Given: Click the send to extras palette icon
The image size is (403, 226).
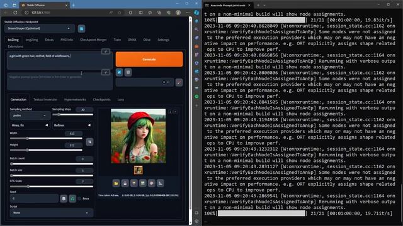Looking at the screenshot, I should tap(152, 183).
